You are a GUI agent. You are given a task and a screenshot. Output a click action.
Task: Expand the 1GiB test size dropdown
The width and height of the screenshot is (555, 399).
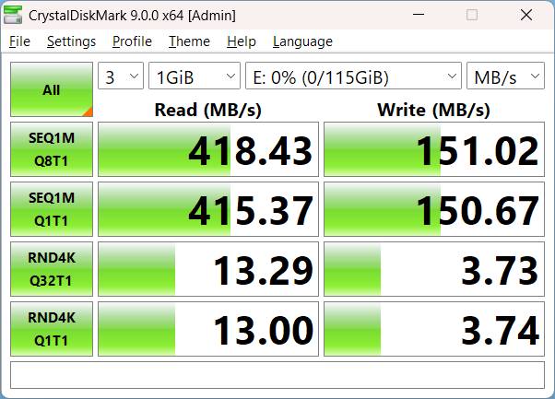[195, 76]
